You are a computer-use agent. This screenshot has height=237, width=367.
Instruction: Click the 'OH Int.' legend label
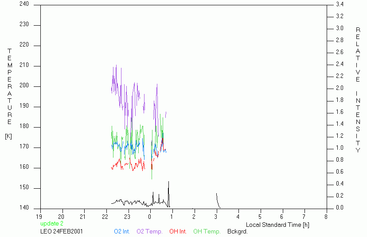pyautogui.click(x=178, y=232)
